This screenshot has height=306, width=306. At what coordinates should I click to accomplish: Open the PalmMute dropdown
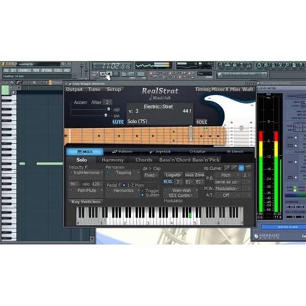tap(88, 190)
